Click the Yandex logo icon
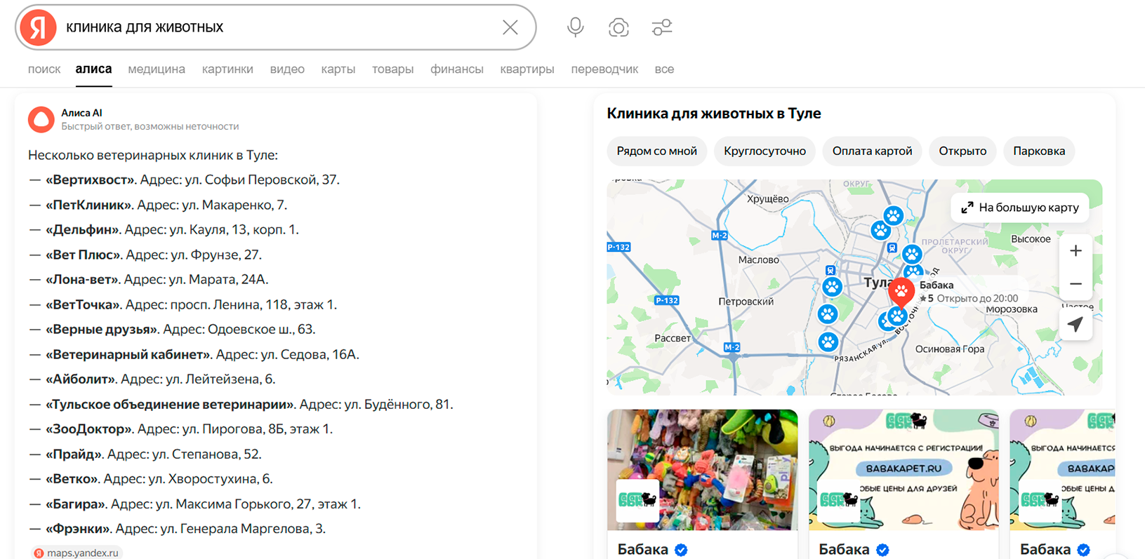Image resolution: width=1145 pixels, height=559 pixels. click(x=38, y=27)
